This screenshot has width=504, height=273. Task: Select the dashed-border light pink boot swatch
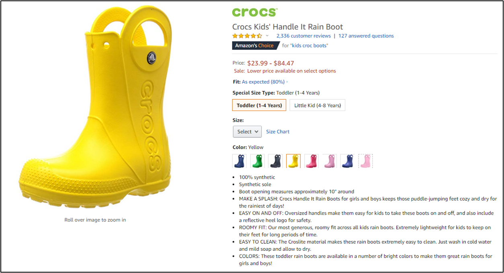pos(365,161)
